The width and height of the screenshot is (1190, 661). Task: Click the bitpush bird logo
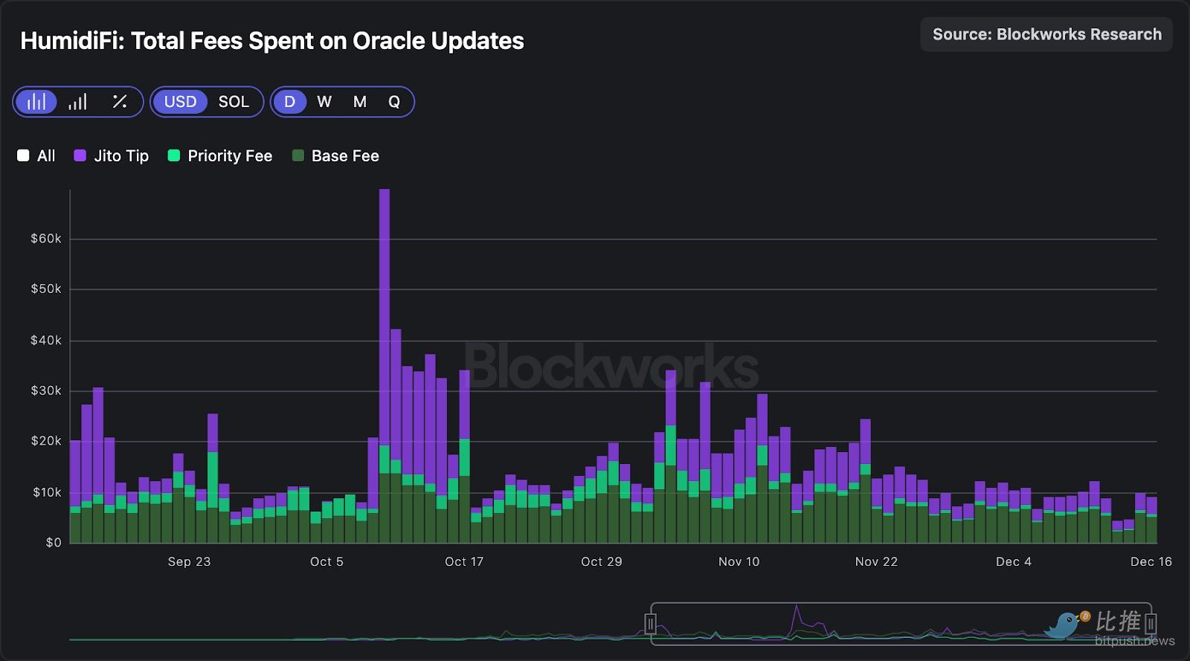[1065, 625]
